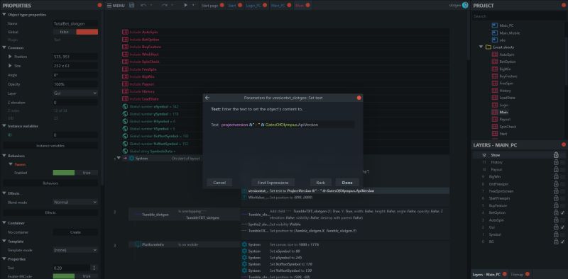Toggle the Tween Enabled checkbox

tap(75, 173)
